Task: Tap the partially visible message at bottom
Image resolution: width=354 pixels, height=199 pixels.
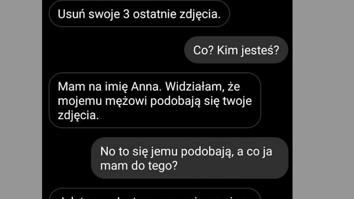Action: 155,194
